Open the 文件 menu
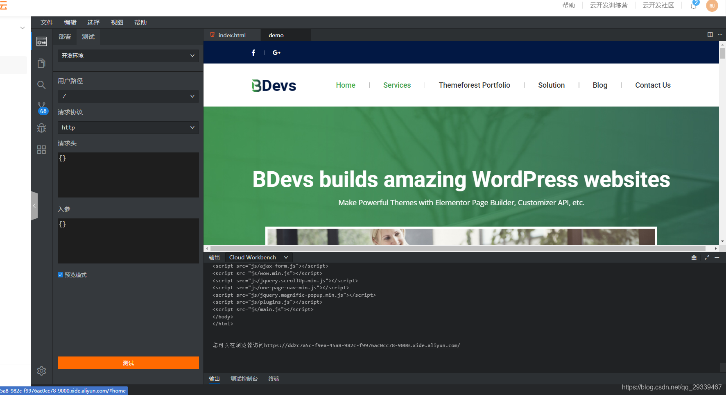 [47, 23]
